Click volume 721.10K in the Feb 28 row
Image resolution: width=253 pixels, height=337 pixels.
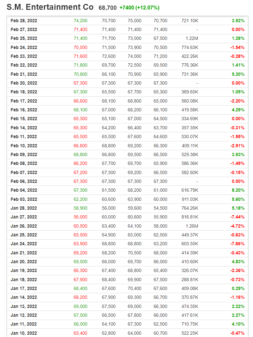(x=190, y=21)
